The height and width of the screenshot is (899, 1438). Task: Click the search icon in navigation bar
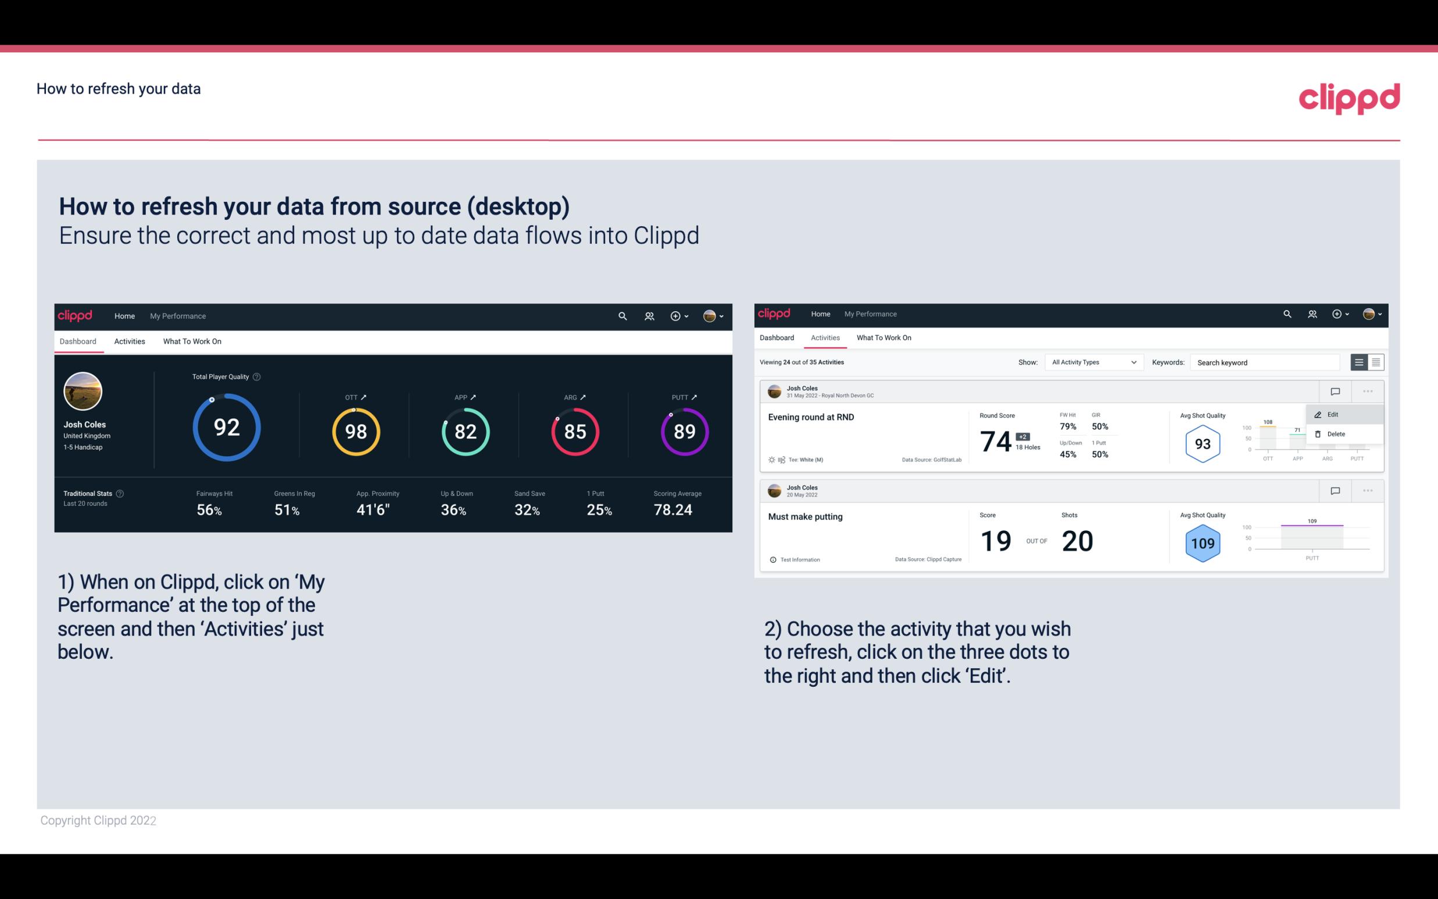click(x=622, y=315)
